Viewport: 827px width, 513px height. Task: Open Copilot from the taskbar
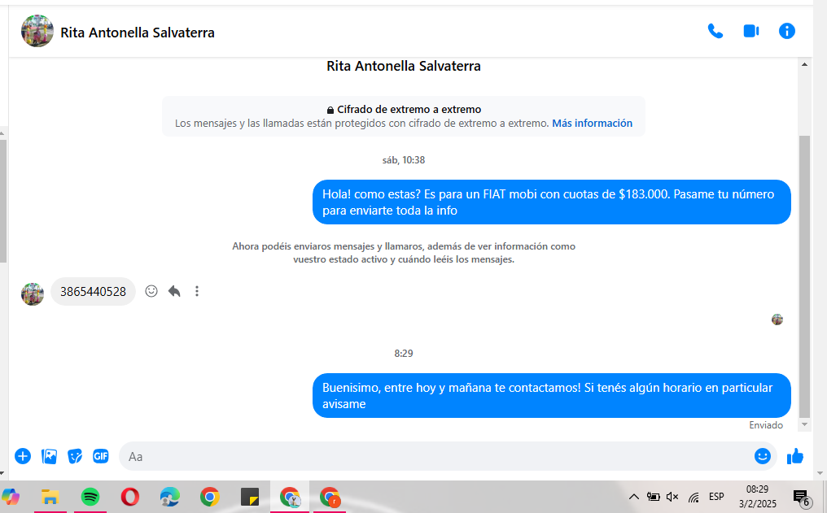pyautogui.click(x=11, y=497)
